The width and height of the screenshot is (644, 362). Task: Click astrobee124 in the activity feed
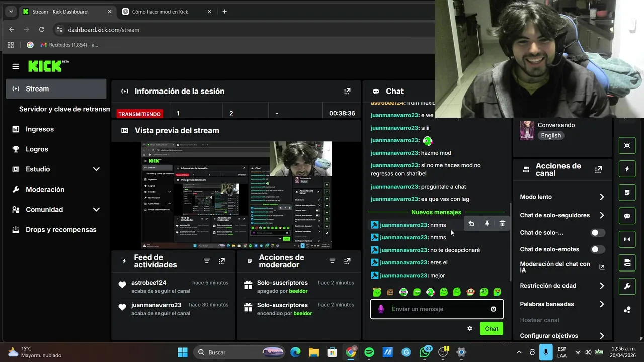click(x=148, y=283)
